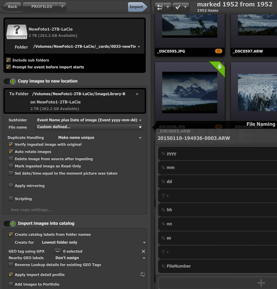277x289 pixels.
Task: Click the NewFoto1-2TB-LaCie source drive name
Action: [50, 29]
